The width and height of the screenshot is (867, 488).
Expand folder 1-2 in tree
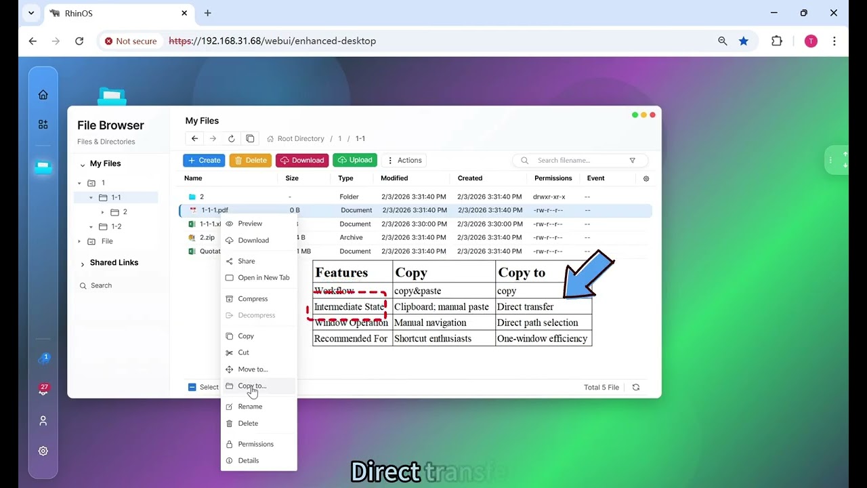pos(91,226)
